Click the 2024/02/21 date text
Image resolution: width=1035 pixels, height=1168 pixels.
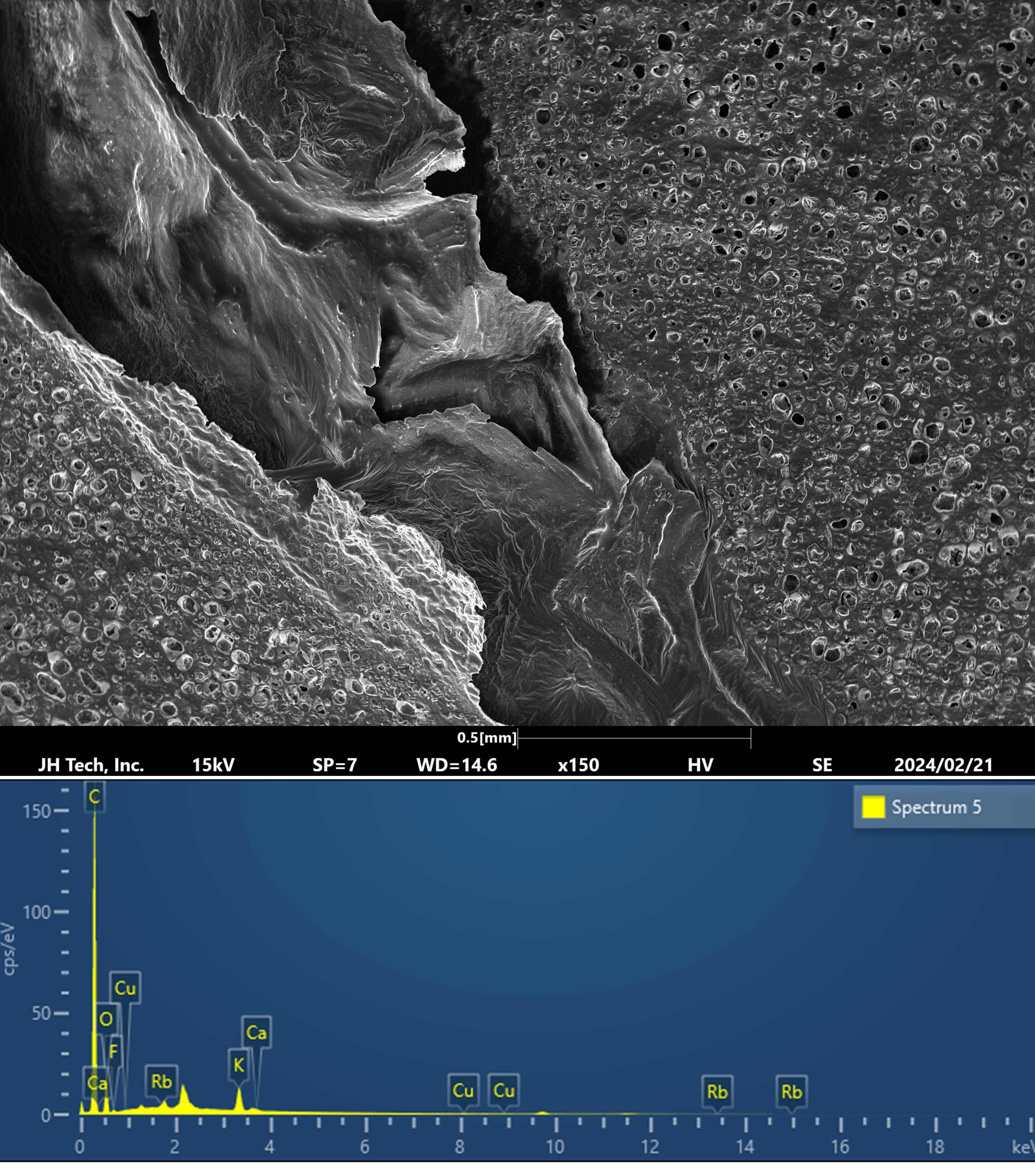tap(944, 765)
